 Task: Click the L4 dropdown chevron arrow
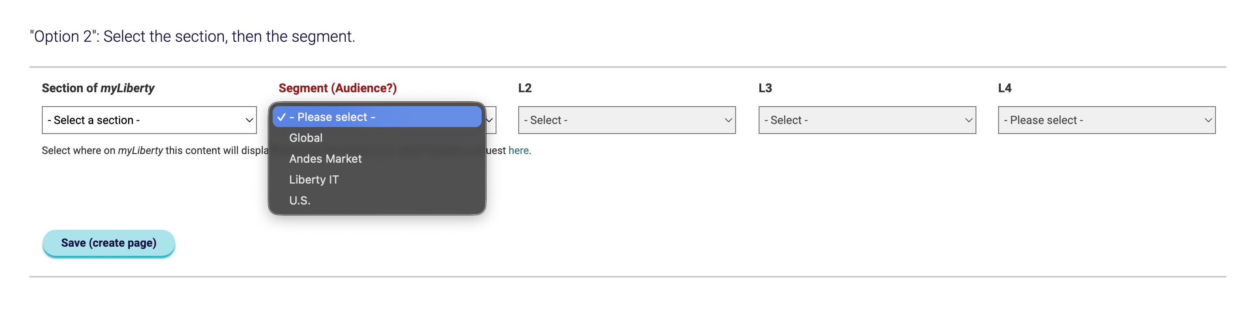pos(1208,120)
